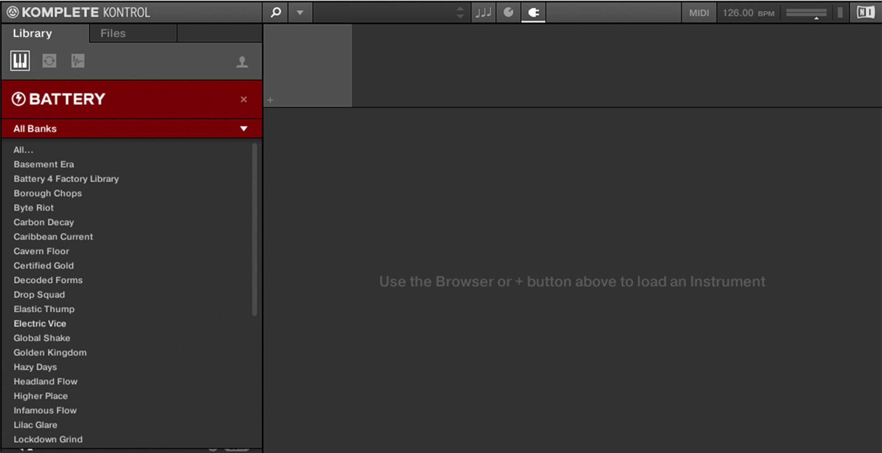The width and height of the screenshot is (882, 453).
Task: Click the NI logo at top right
Action: tap(865, 12)
